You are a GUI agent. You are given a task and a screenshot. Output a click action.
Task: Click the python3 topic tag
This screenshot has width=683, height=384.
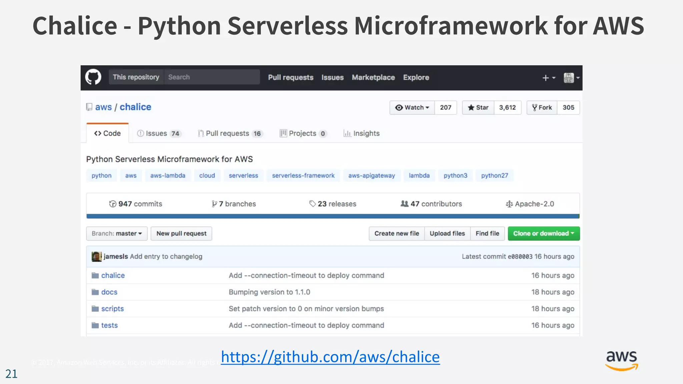click(456, 175)
